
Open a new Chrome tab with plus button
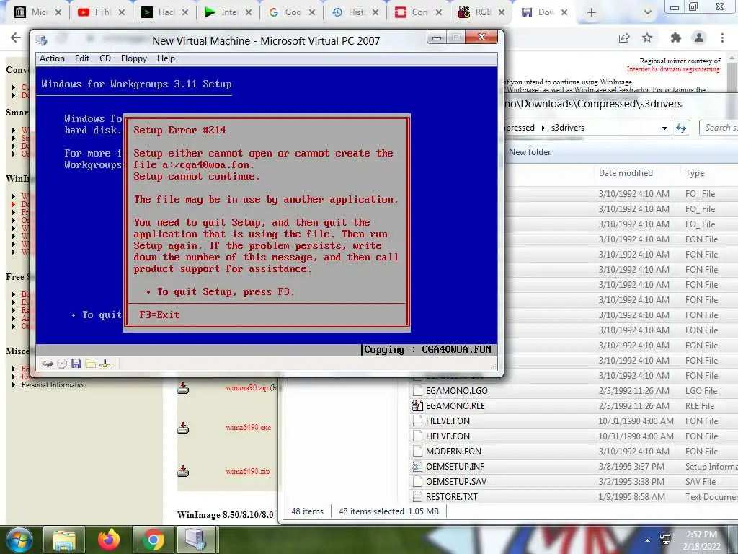tap(592, 13)
